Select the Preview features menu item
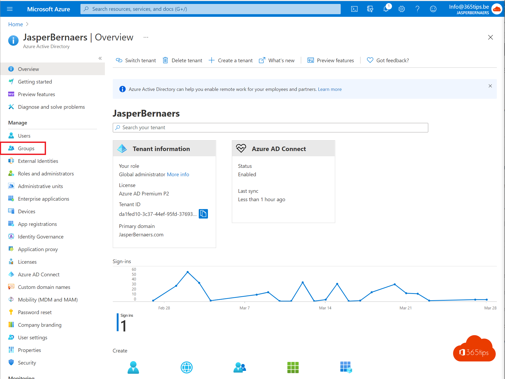The image size is (505, 379). pos(36,94)
